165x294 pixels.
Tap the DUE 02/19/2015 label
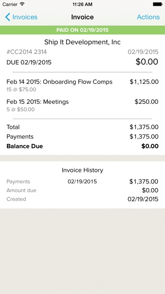(x=29, y=62)
